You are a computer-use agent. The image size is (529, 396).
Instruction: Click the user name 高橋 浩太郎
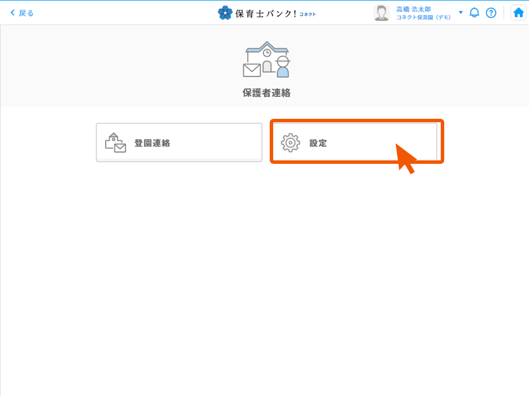[x=413, y=9]
